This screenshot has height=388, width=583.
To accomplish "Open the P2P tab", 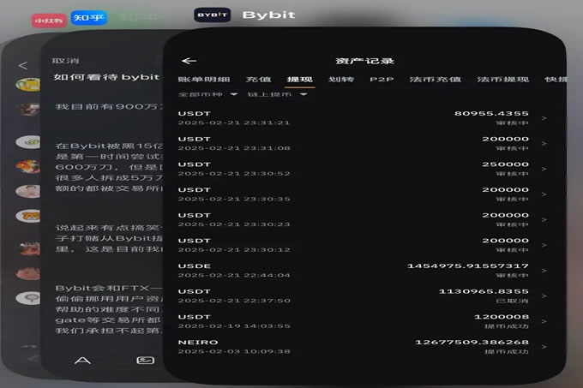I will pyautogui.click(x=382, y=79).
